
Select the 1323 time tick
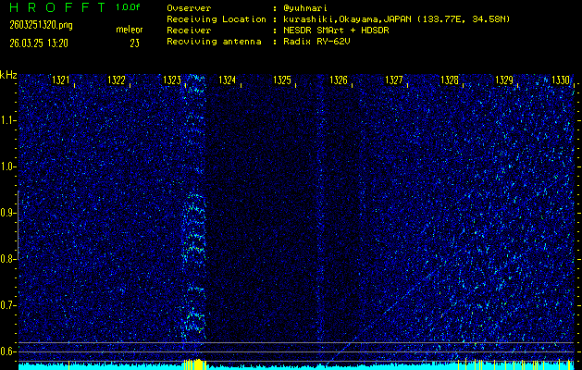(172, 80)
